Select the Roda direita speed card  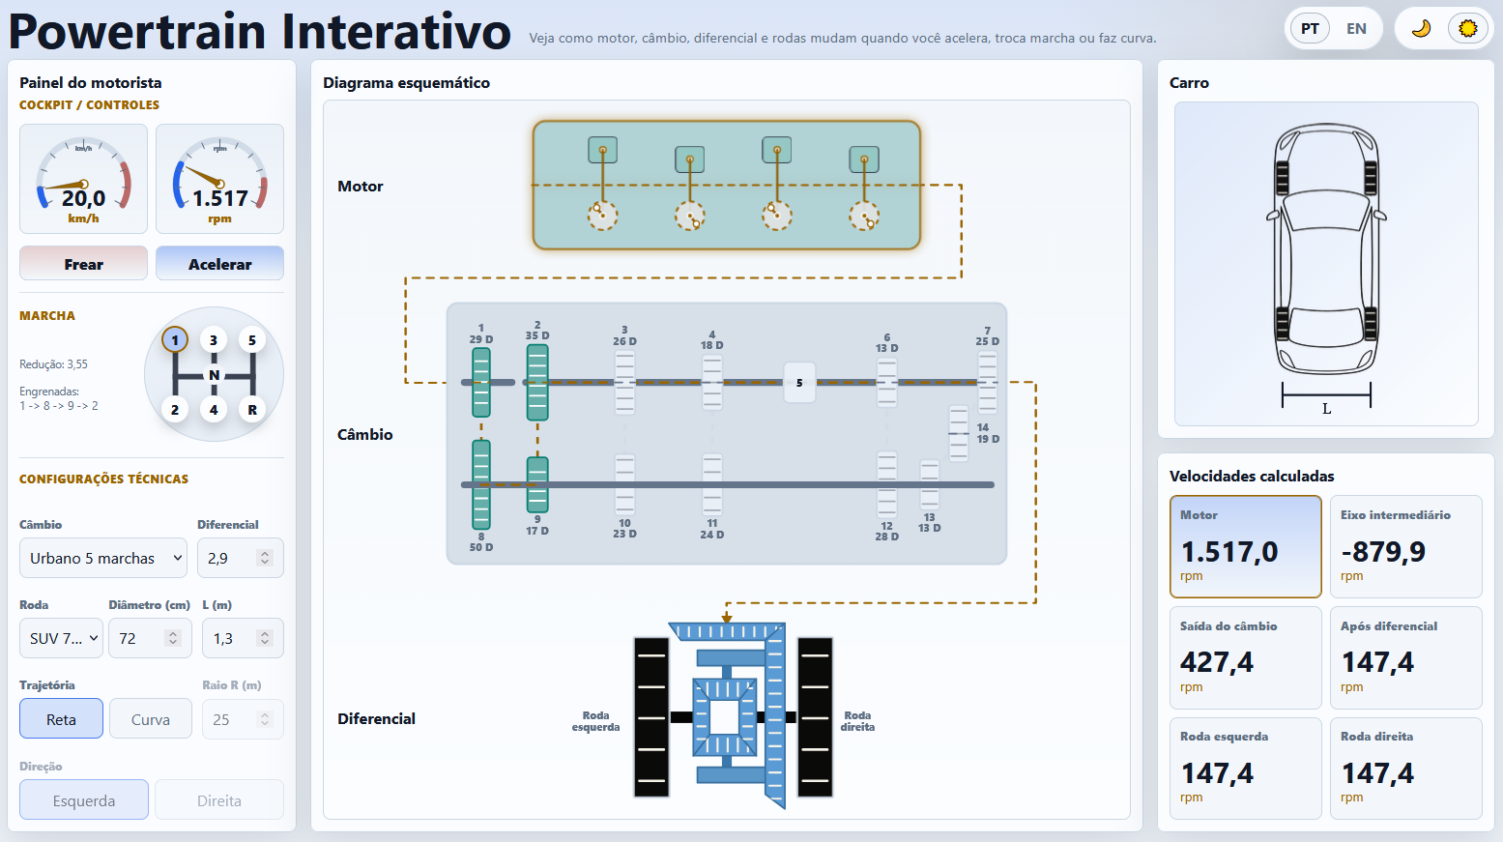(1405, 769)
